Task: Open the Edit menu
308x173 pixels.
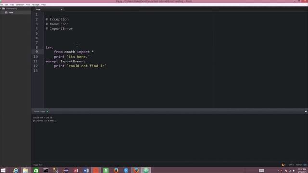Action: 6,4
